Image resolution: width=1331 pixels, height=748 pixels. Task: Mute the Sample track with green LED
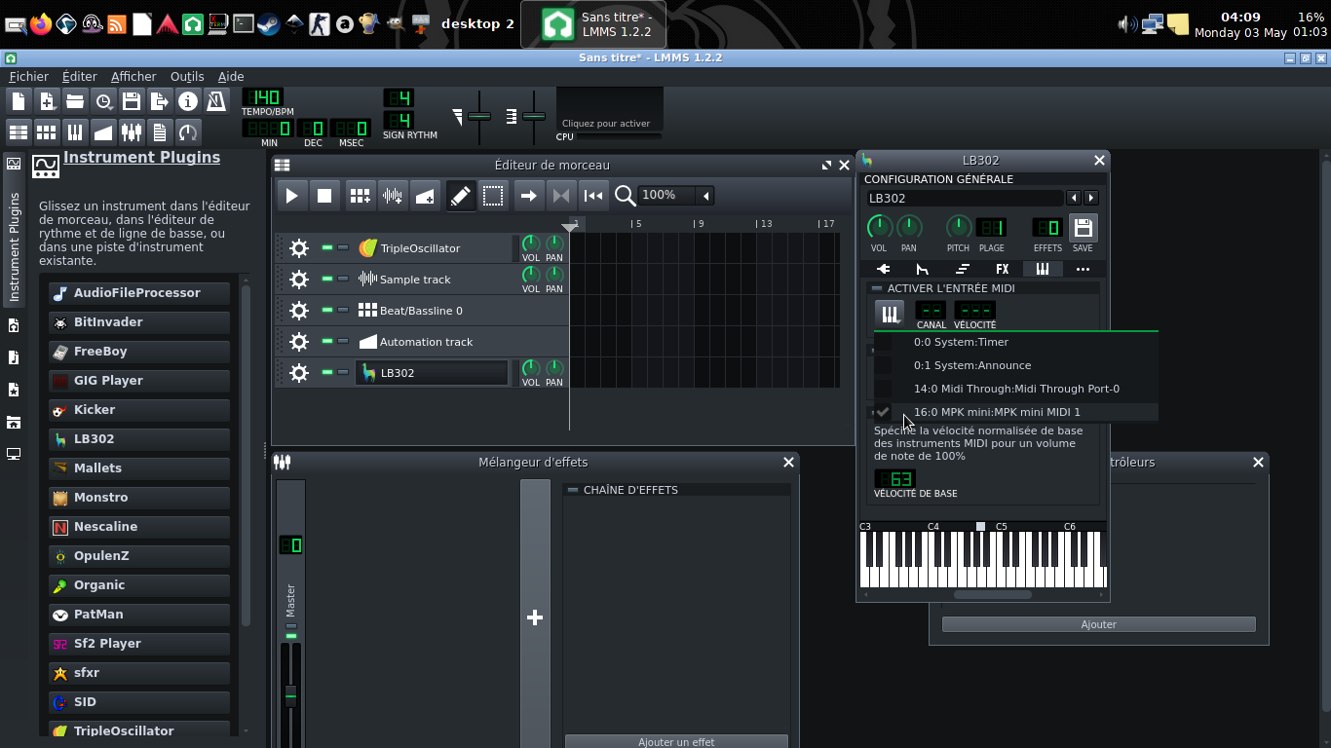coord(327,280)
